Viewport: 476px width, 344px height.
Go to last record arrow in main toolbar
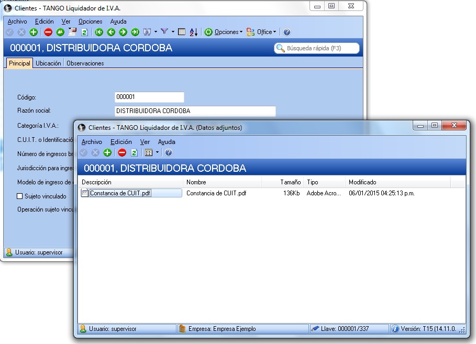coord(135,32)
